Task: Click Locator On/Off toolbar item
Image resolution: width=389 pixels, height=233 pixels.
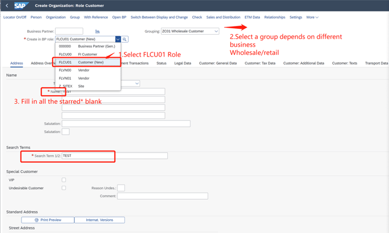Action: click(14, 17)
